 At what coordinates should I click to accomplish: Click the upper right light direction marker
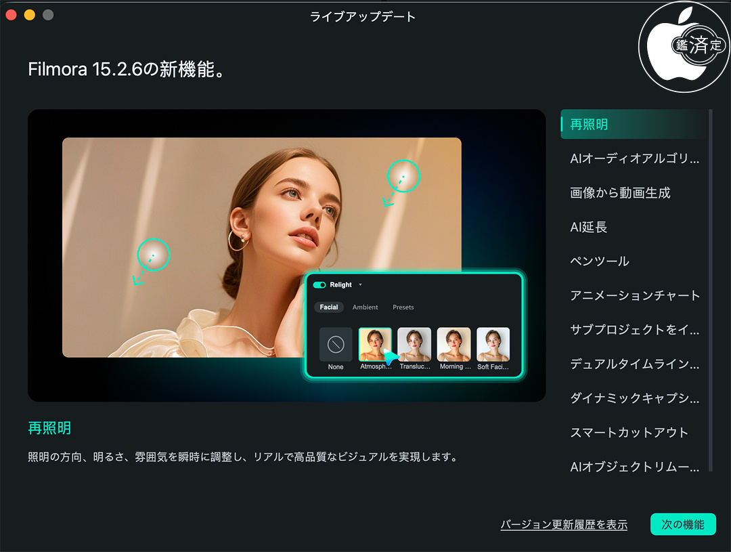coord(403,177)
